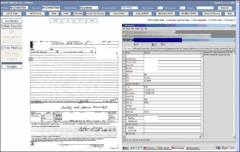Switch to the Charge Info tab
The height and width of the screenshot is (152, 240).
186,49
